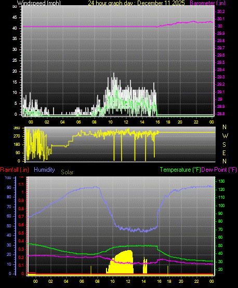Screen dimensions: 238x288
Task: Click the "29.9" barometer axis value
Action: point(221,33)
